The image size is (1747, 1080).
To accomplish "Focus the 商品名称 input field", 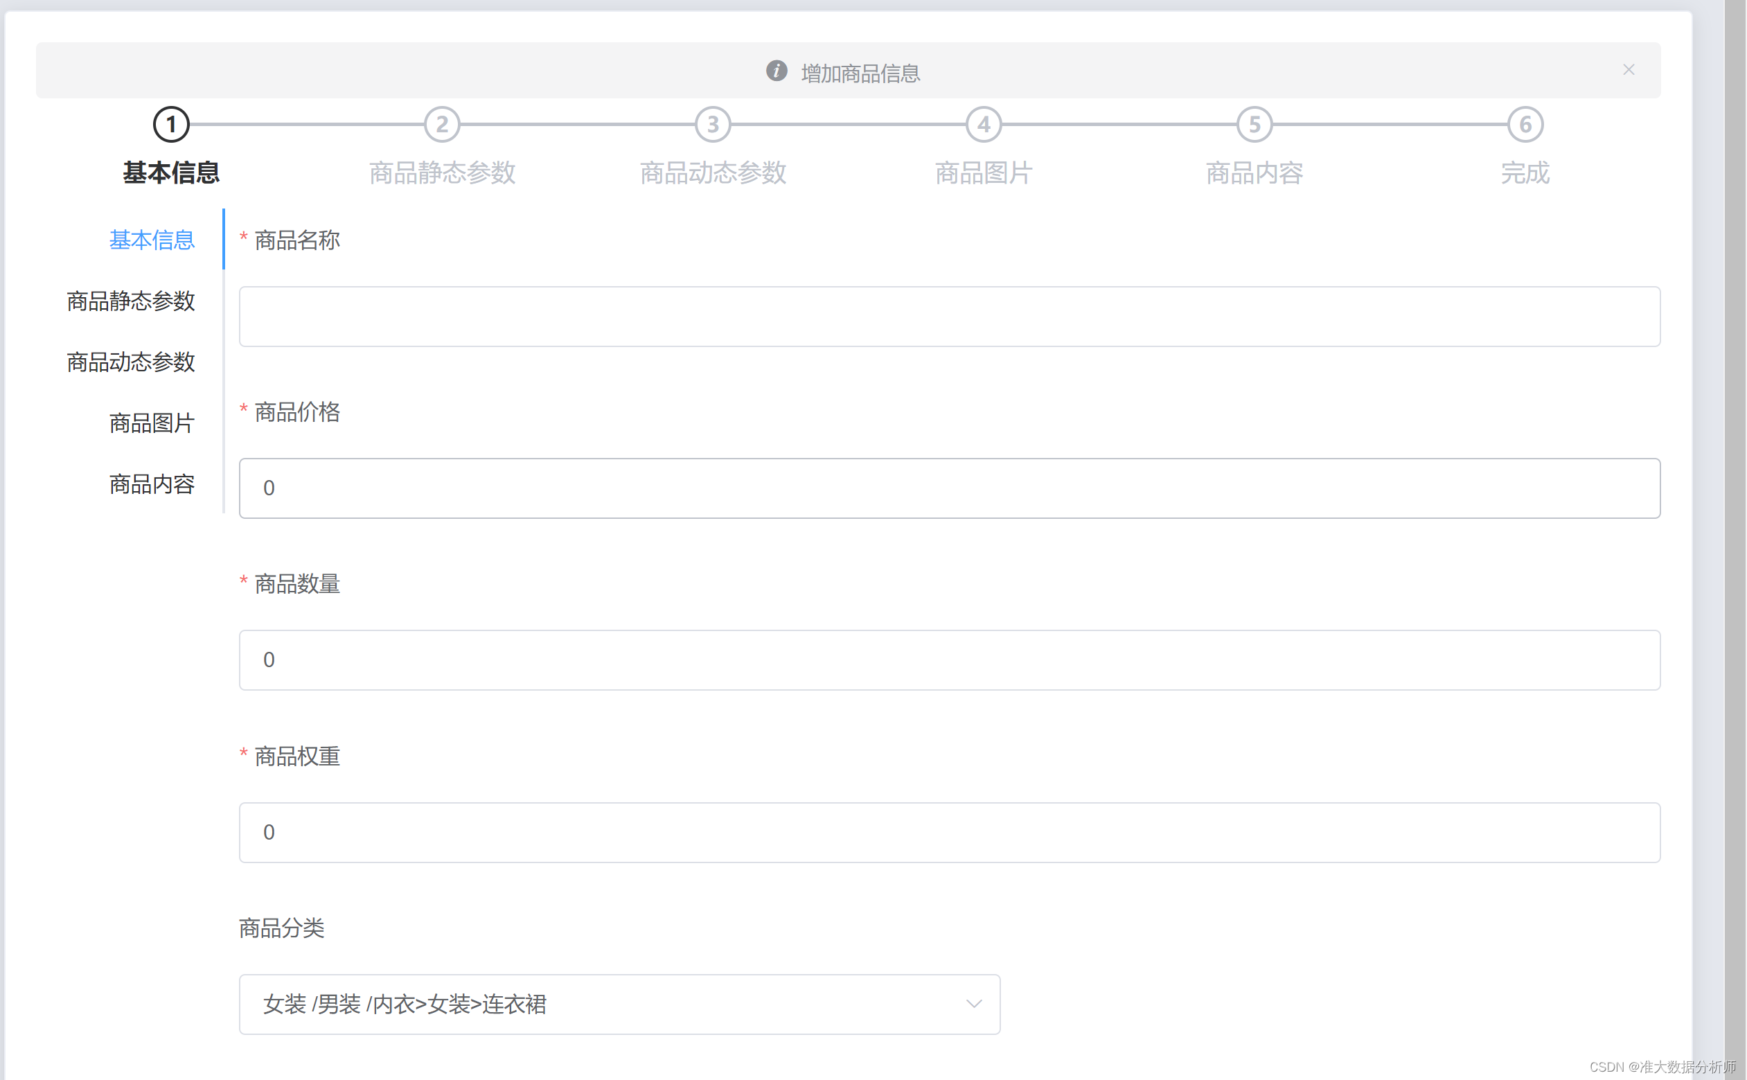I will point(949,317).
